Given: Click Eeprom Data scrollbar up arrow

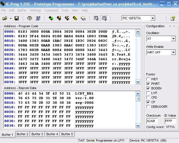Looking at the screenshot, I should [x=138, y=94].
